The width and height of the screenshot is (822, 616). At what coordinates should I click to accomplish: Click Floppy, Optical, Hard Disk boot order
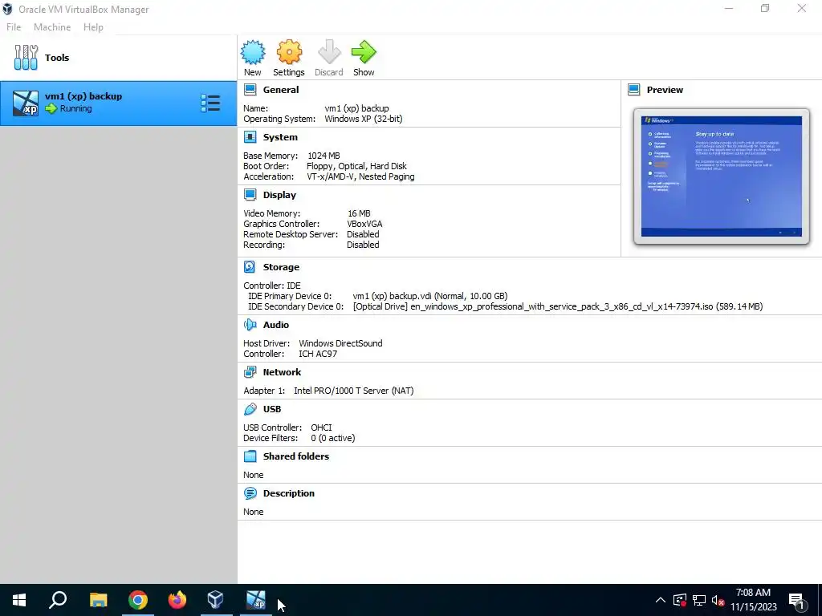click(x=356, y=166)
